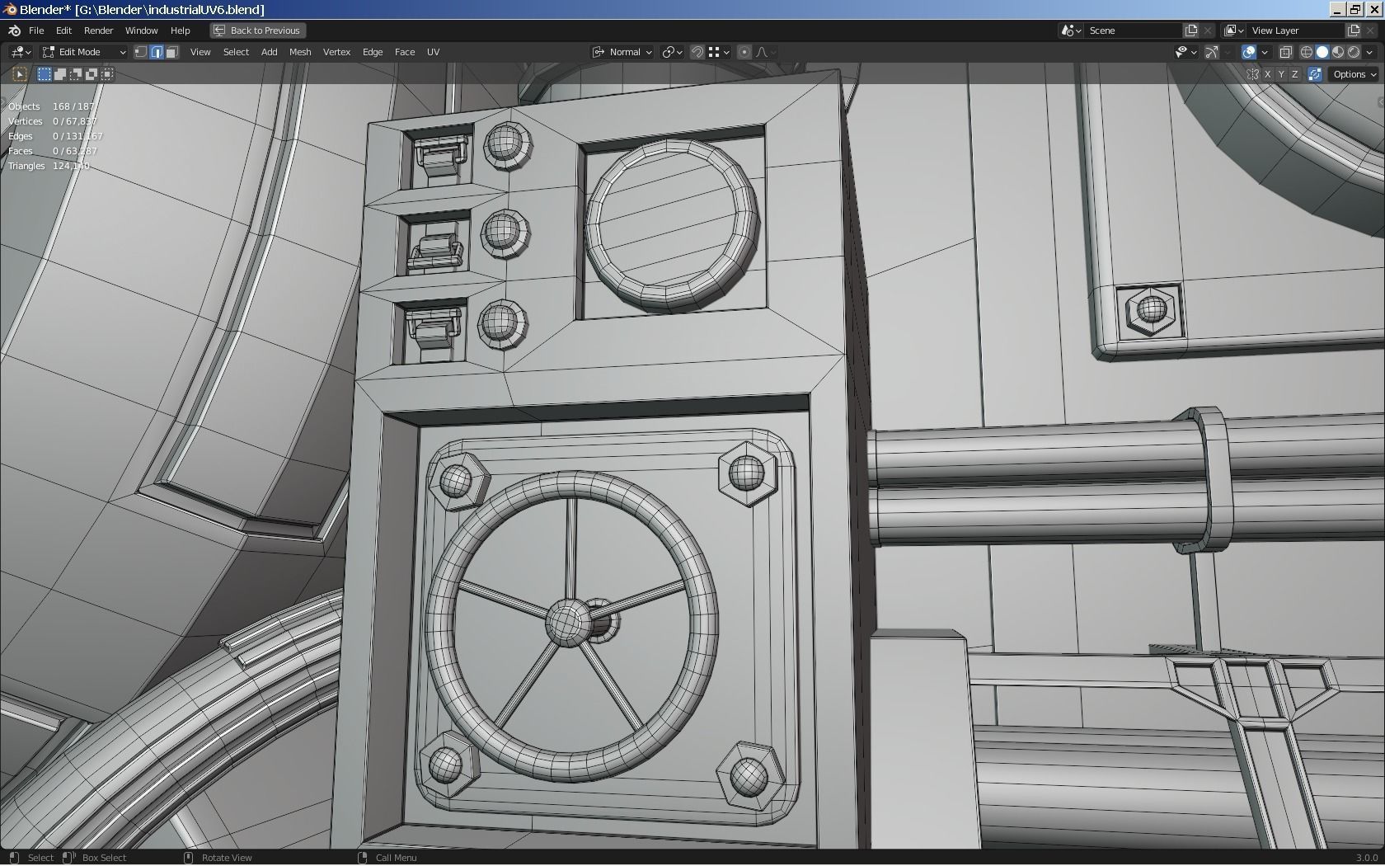Open the snapping options dropdown
The image size is (1385, 866).
[x=719, y=52]
